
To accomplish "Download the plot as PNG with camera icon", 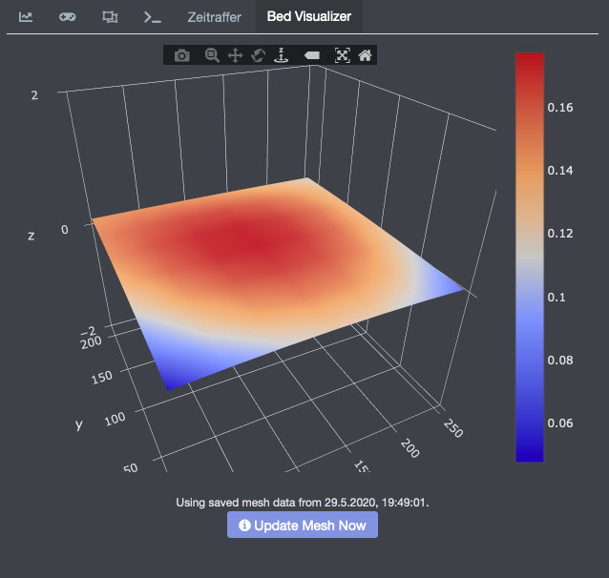I will [182, 56].
